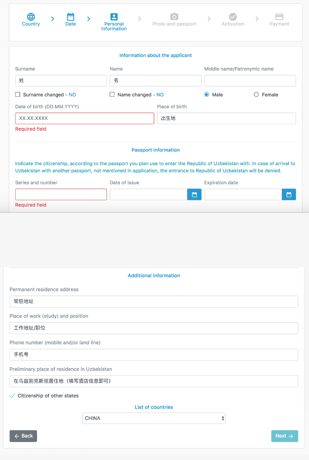Screen dimensions: 309x460
Task: Click the chevron arrow between Date and Personal information
Action: (x=89, y=19)
